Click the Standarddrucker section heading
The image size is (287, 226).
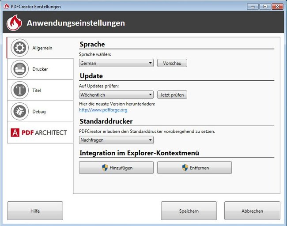106,121
